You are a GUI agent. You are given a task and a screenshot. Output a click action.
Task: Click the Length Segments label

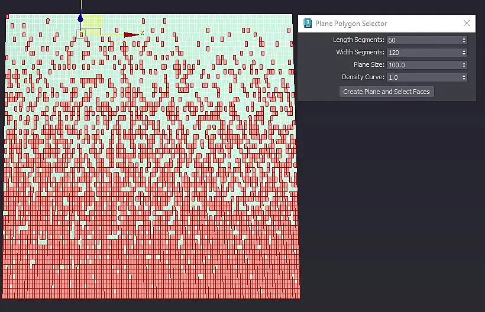pyautogui.click(x=358, y=40)
